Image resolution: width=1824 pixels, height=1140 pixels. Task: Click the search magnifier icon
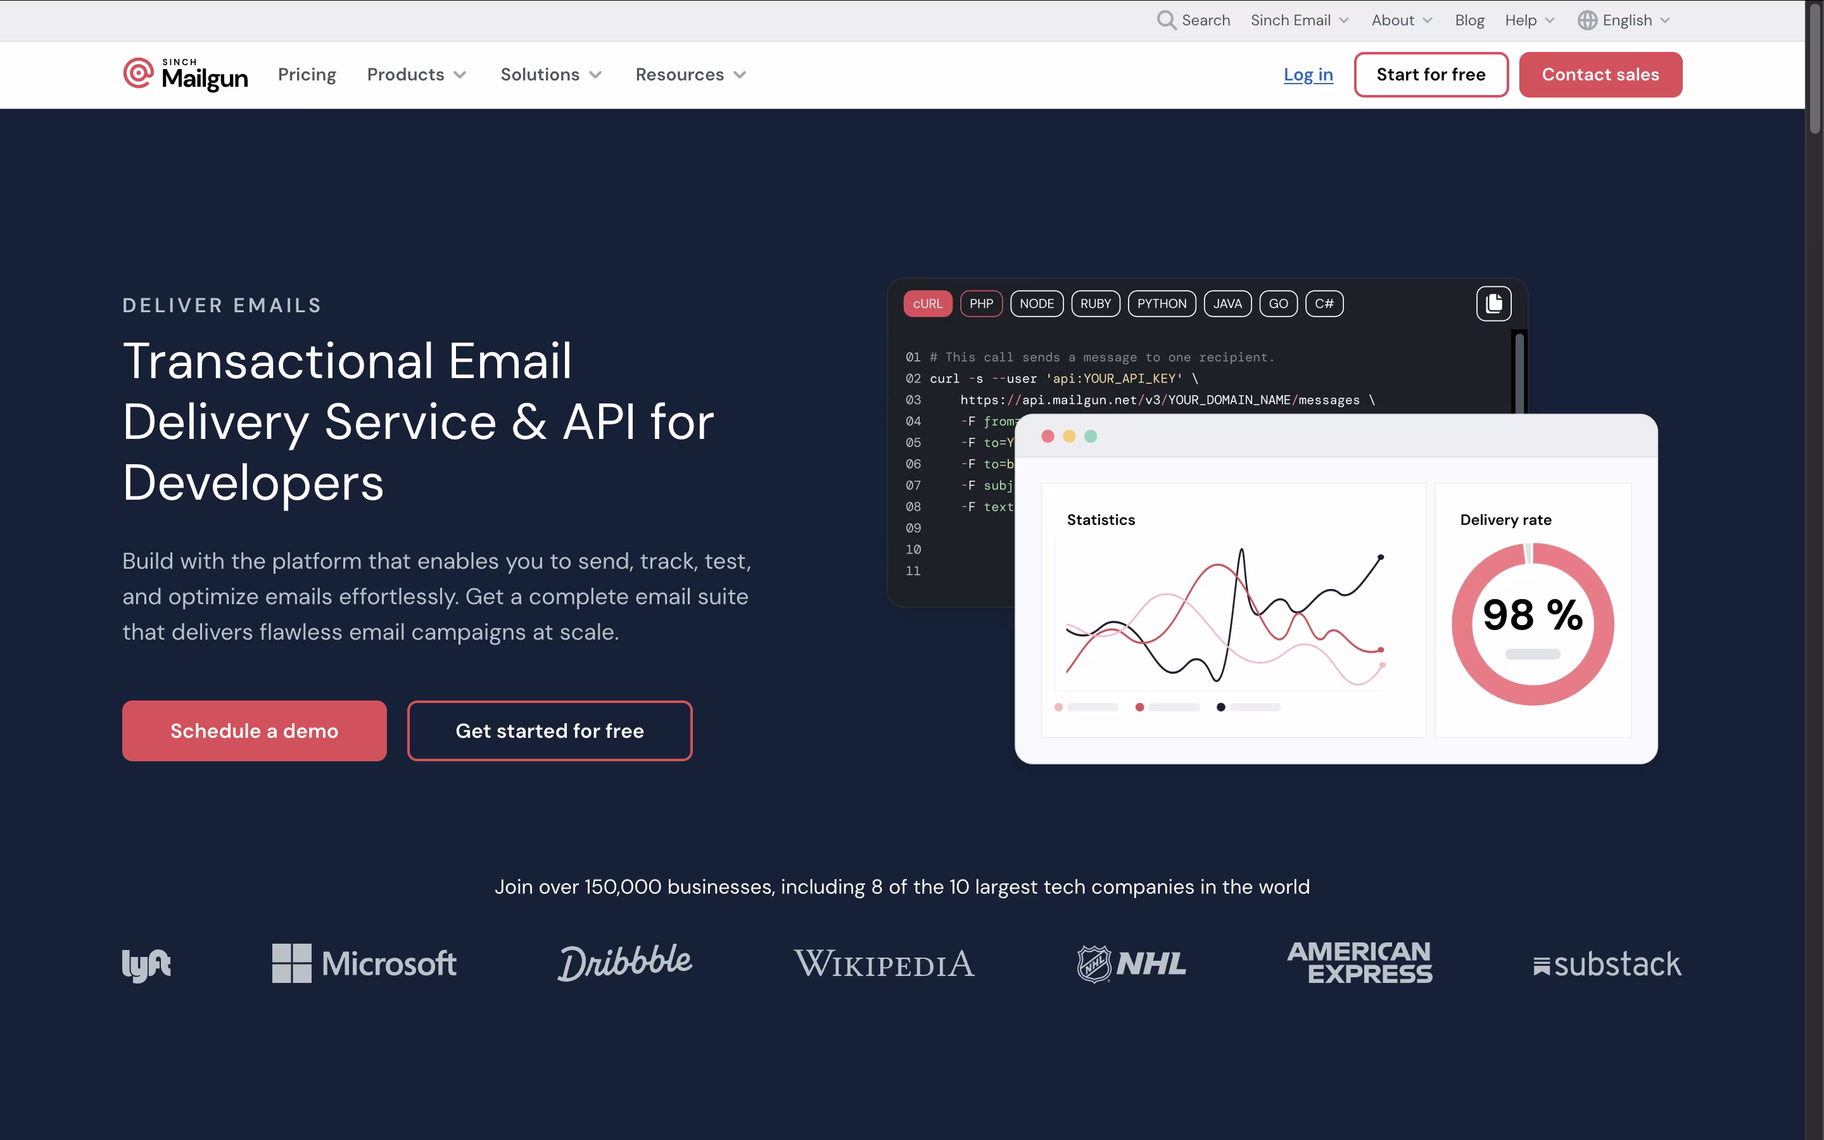(x=1166, y=20)
